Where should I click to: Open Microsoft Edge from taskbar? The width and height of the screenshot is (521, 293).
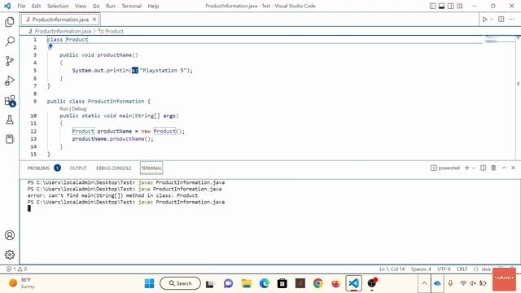click(265, 283)
